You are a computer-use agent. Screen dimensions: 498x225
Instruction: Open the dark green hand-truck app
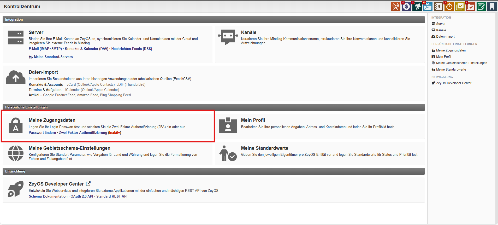(417, 7)
